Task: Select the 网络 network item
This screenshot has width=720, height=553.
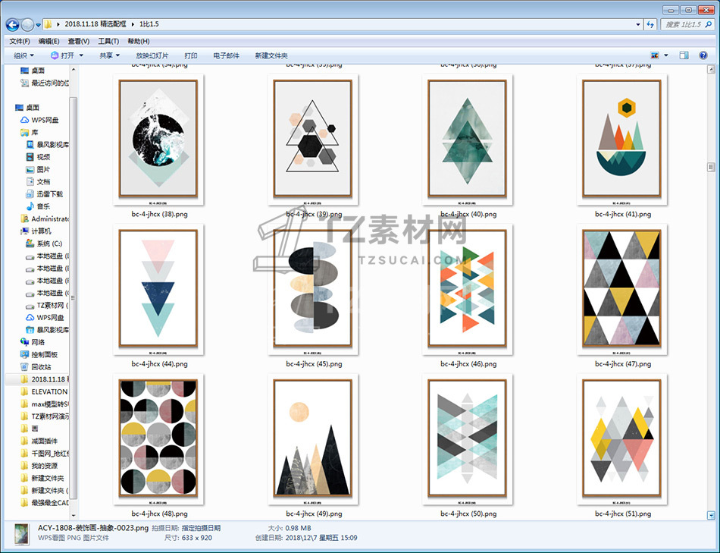Action: click(x=33, y=342)
